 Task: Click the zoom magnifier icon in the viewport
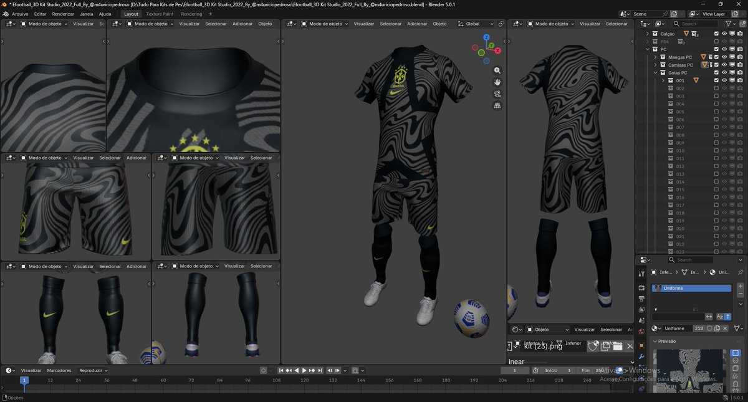click(x=497, y=70)
